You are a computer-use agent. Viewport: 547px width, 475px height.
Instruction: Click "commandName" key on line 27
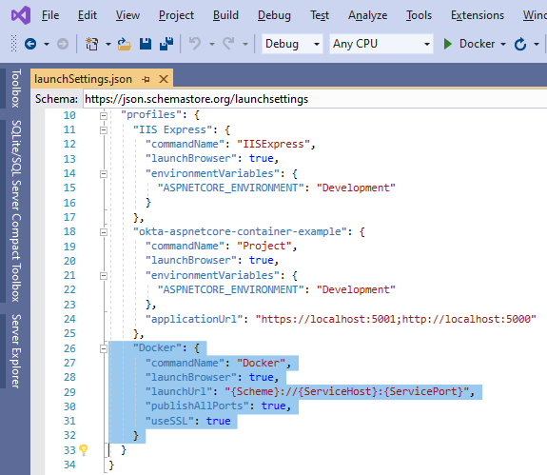185,363
